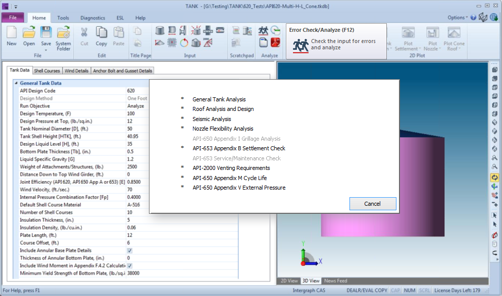Click the 'Liquid Specific Gravity [G]' row label
Viewport: 502px width, 296px height.
[x=47, y=159]
